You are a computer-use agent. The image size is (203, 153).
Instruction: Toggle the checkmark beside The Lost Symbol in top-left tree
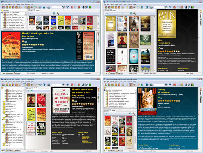[4, 22]
